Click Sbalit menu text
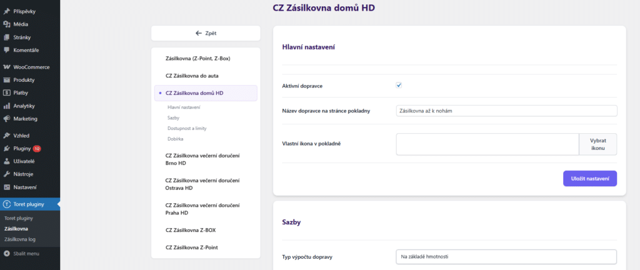The image size is (640, 270). point(26,254)
